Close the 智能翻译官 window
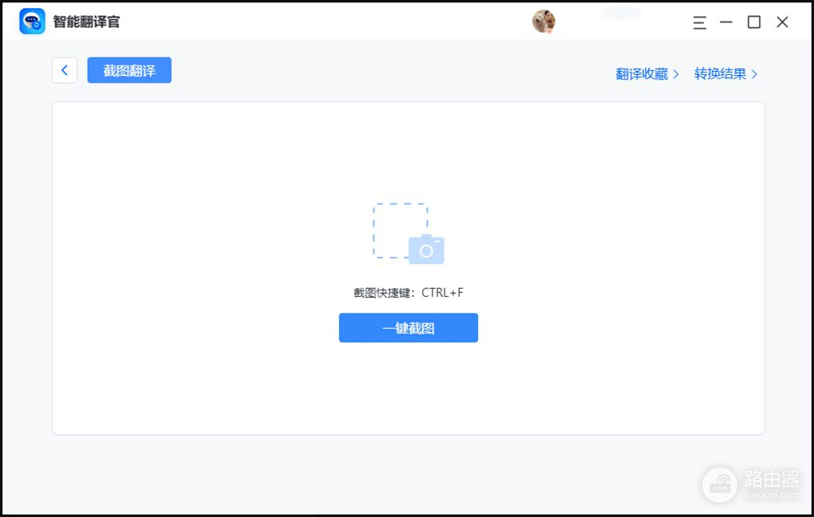814x517 pixels. [x=782, y=22]
